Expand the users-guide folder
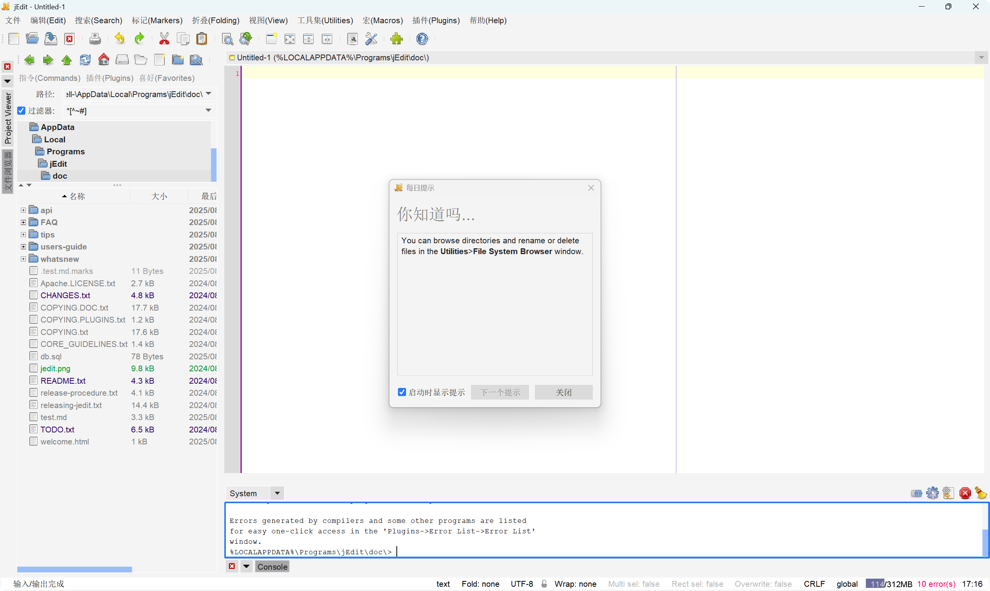This screenshot has height=591, width=990. click(x=24, y=247)
